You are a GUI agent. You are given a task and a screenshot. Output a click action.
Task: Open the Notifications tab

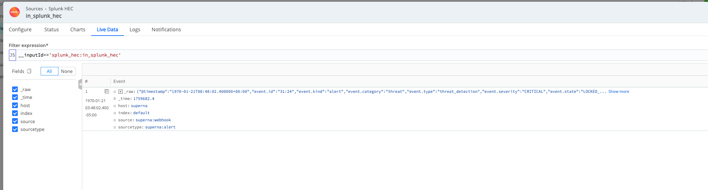click(166, 30)
